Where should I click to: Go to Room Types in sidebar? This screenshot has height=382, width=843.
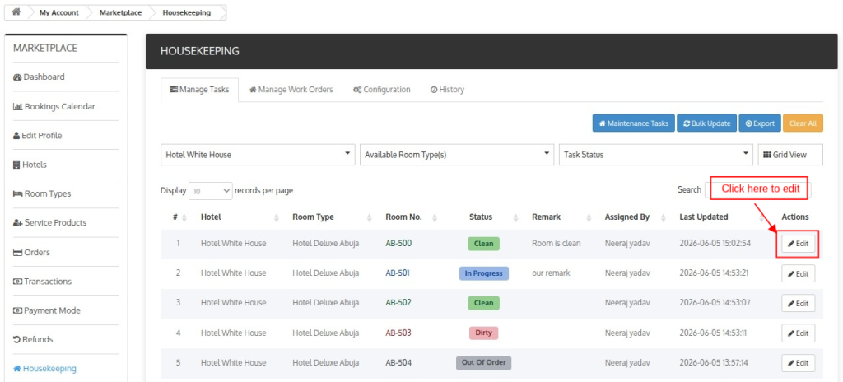coord(42,193)
